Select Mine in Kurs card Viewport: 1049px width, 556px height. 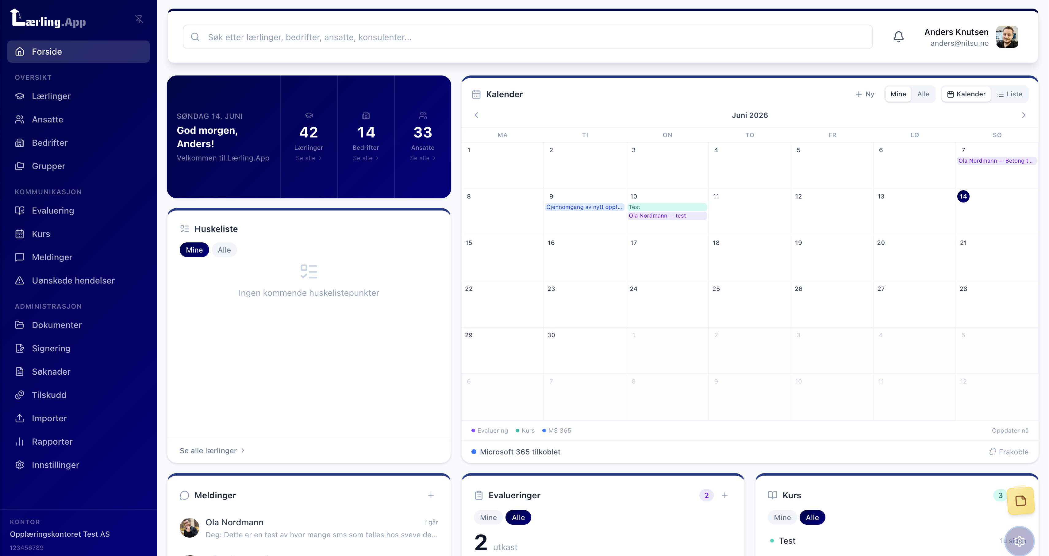[x=782, y=517]
